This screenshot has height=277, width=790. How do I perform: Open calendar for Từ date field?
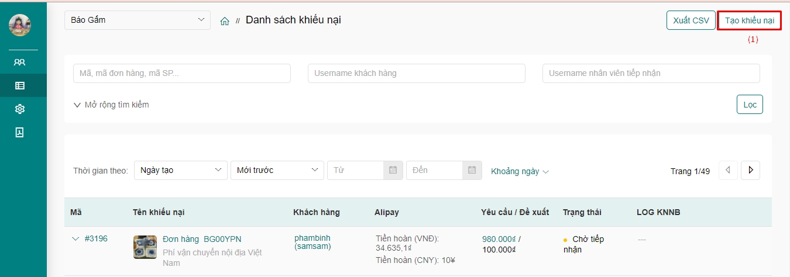[x=393, y=170]
